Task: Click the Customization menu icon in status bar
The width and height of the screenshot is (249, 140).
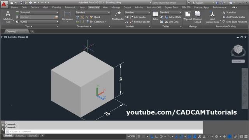Action: [x=246, y=136]
